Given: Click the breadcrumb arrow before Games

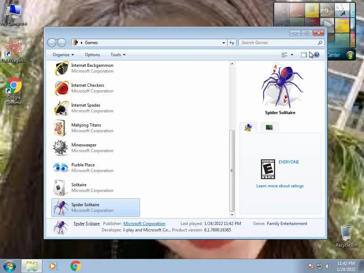Looking at the screenshot, I should [81, 43].
